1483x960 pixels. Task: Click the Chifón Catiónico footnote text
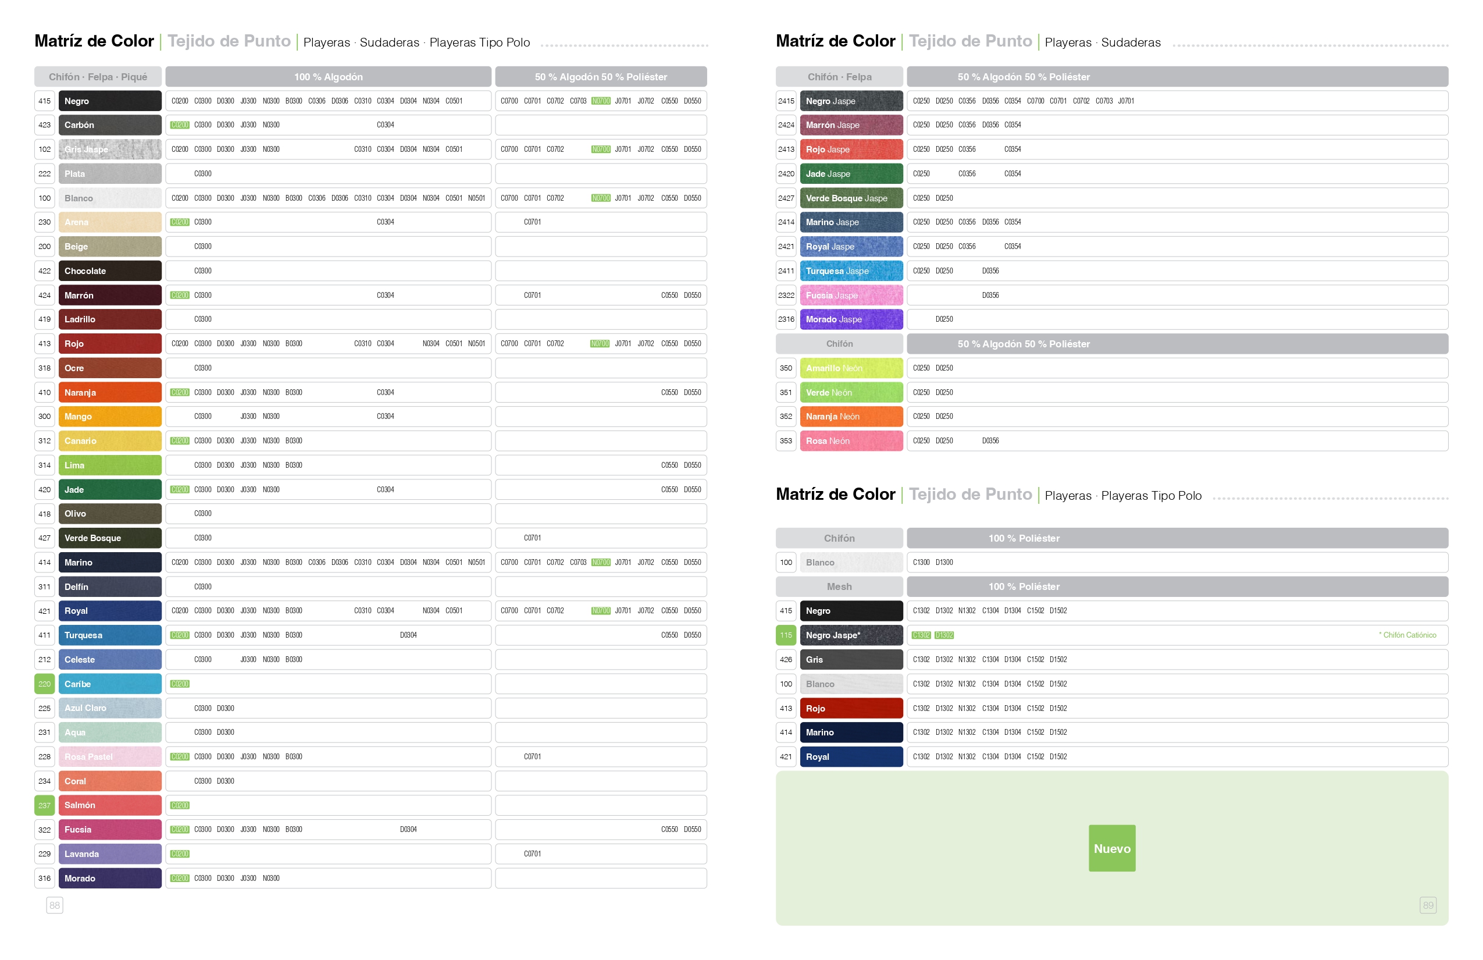(x=1407, y=635)
